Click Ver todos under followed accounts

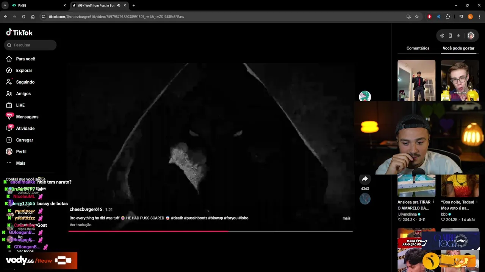tap(25, 251)
